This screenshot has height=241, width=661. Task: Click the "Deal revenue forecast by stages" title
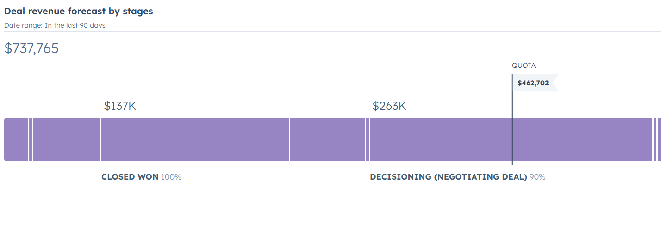click(x=79, y=12)
